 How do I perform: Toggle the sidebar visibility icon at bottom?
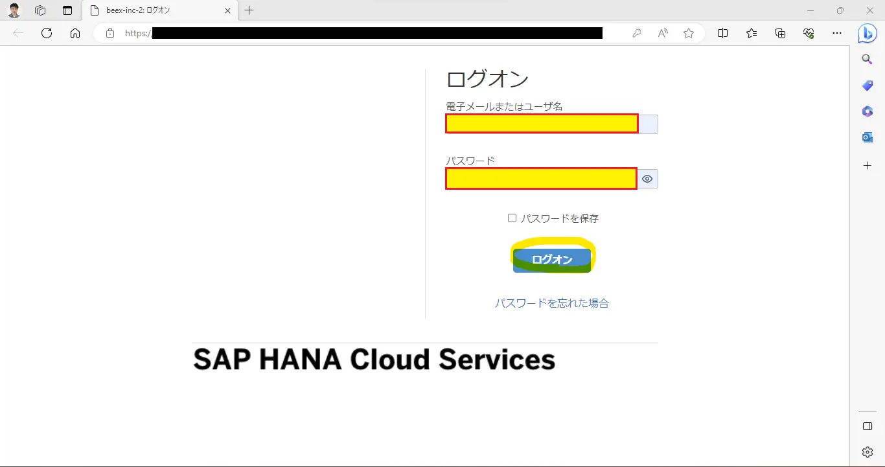point(868,426)
